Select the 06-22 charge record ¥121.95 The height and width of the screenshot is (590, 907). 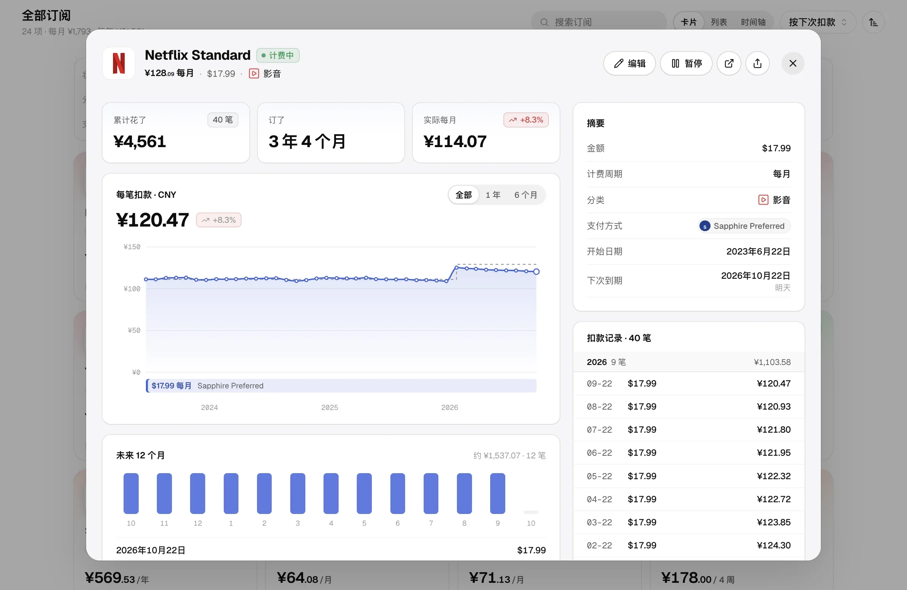tap(689, 453)
